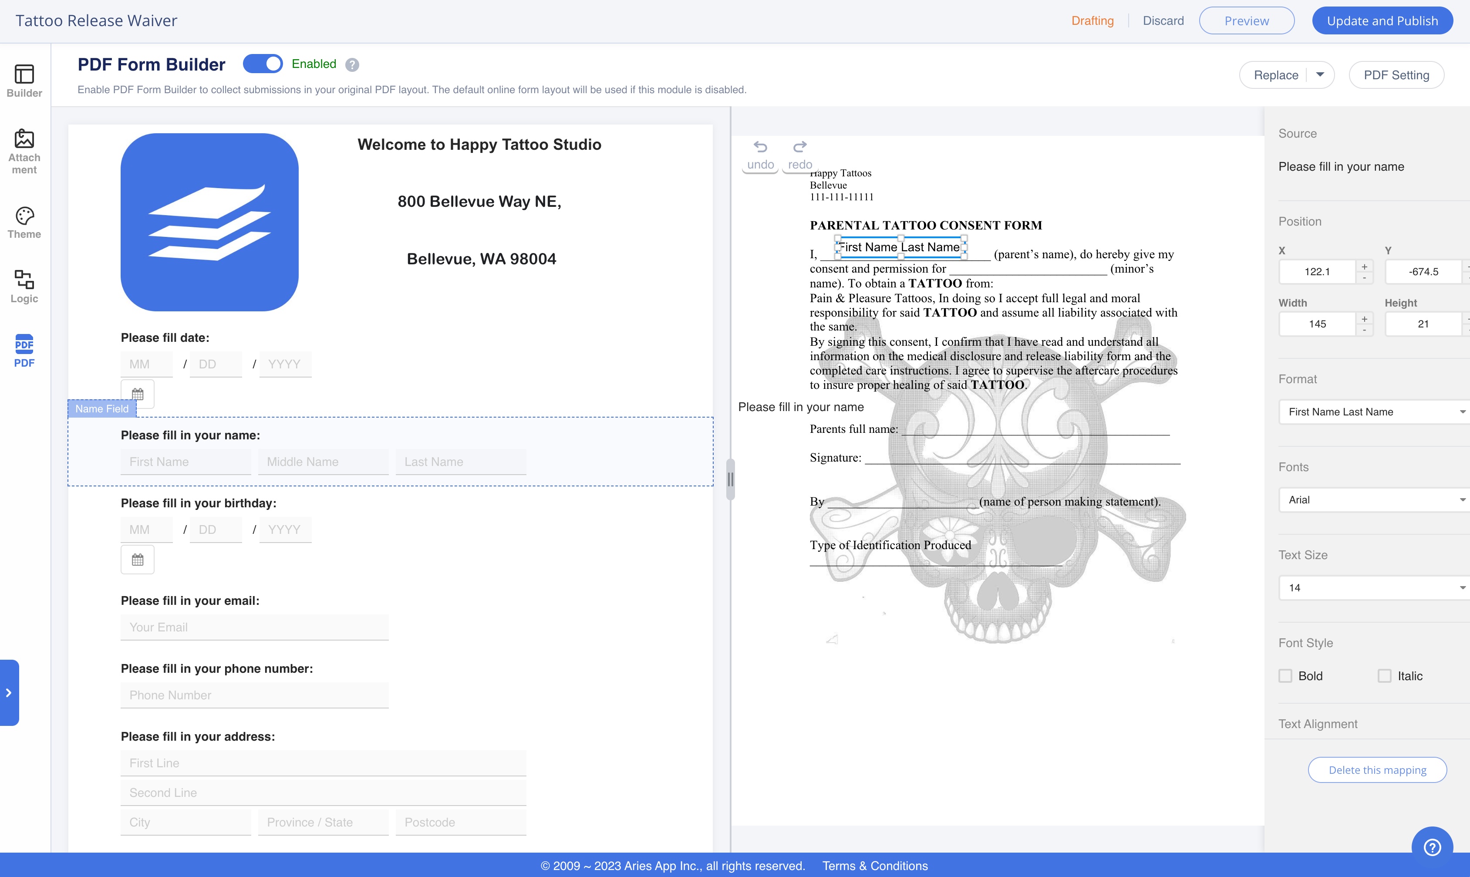Click the address First Line field
The image size is (1470, 877).
click(x=324, y=763)
